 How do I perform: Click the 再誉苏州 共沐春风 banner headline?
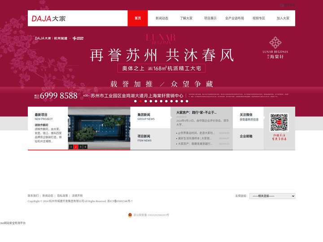point(162,55)
